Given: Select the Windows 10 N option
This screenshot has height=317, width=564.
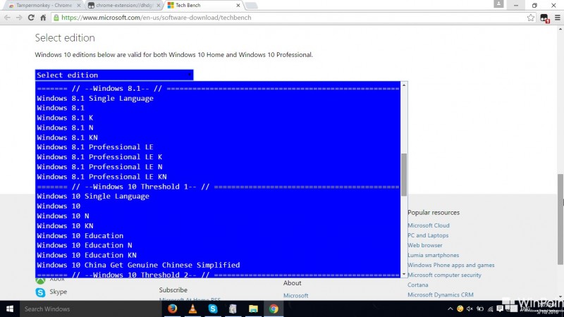Looking at the screenshot, I should pyautogui.click(x=218, y=216).
